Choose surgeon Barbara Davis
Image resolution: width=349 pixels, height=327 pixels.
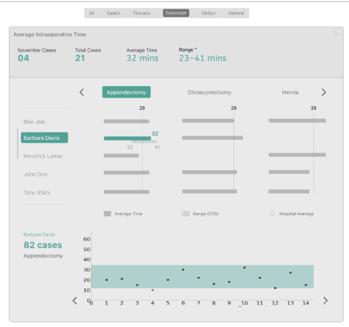pyautogui.click(x=44, y=138)
